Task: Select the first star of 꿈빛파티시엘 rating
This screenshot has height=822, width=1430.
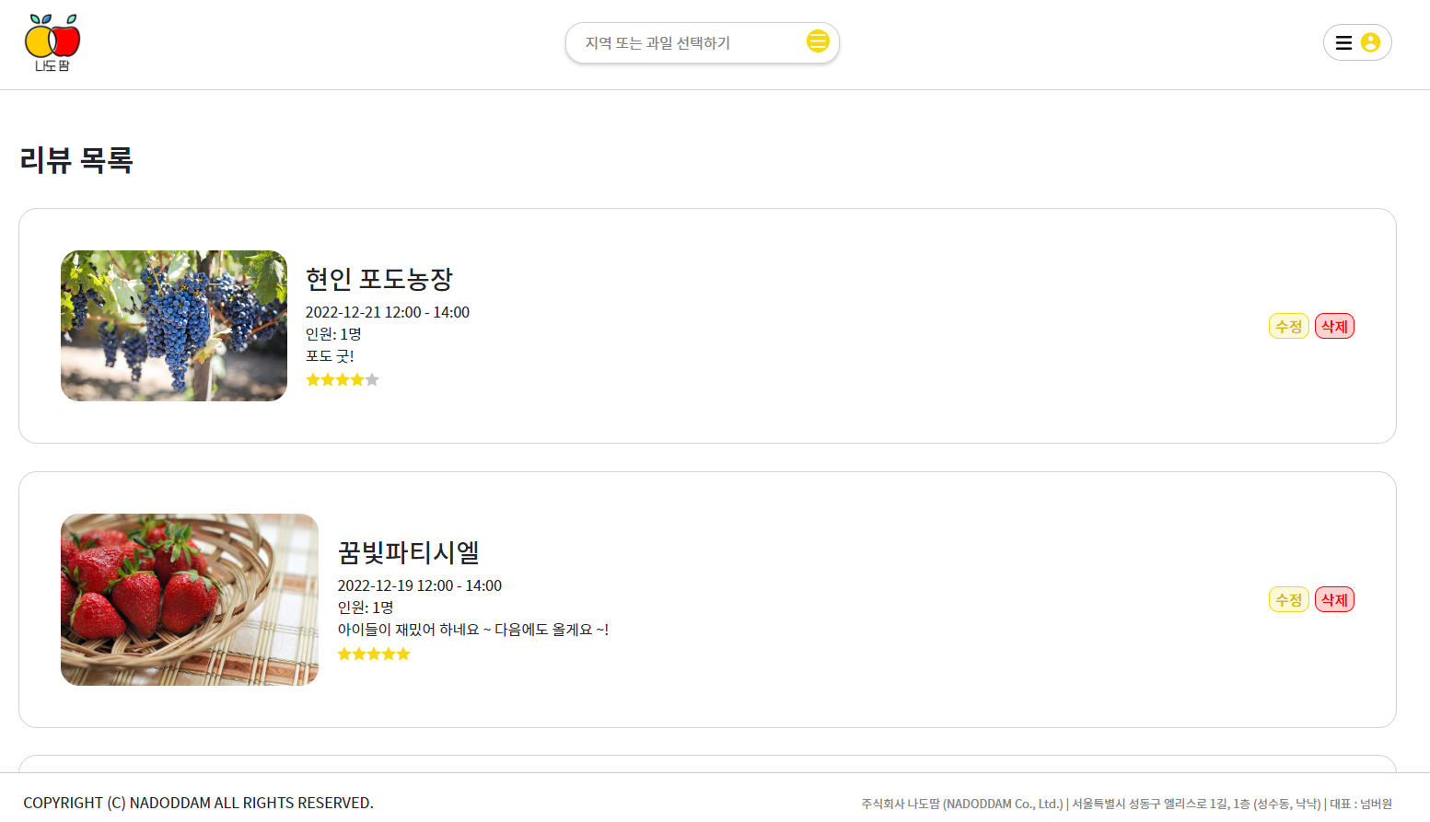Action: 345,654
